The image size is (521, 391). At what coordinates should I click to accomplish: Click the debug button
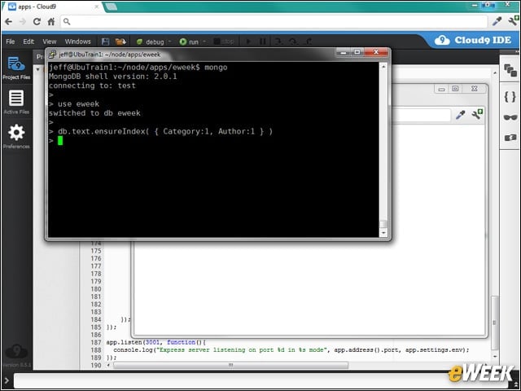[x=150, y=42]
